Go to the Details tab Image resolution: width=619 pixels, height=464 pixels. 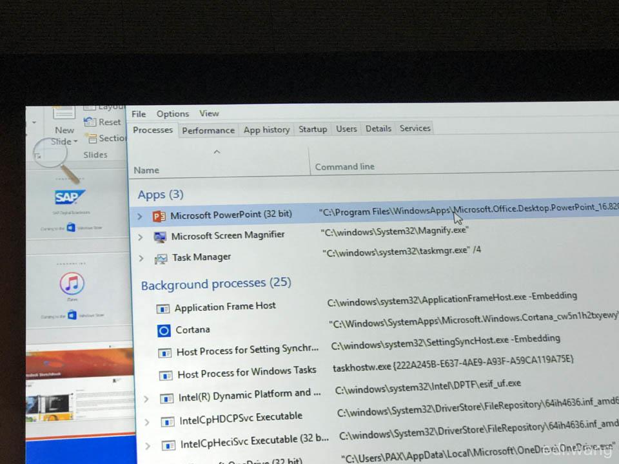click(x=378, y=128)
